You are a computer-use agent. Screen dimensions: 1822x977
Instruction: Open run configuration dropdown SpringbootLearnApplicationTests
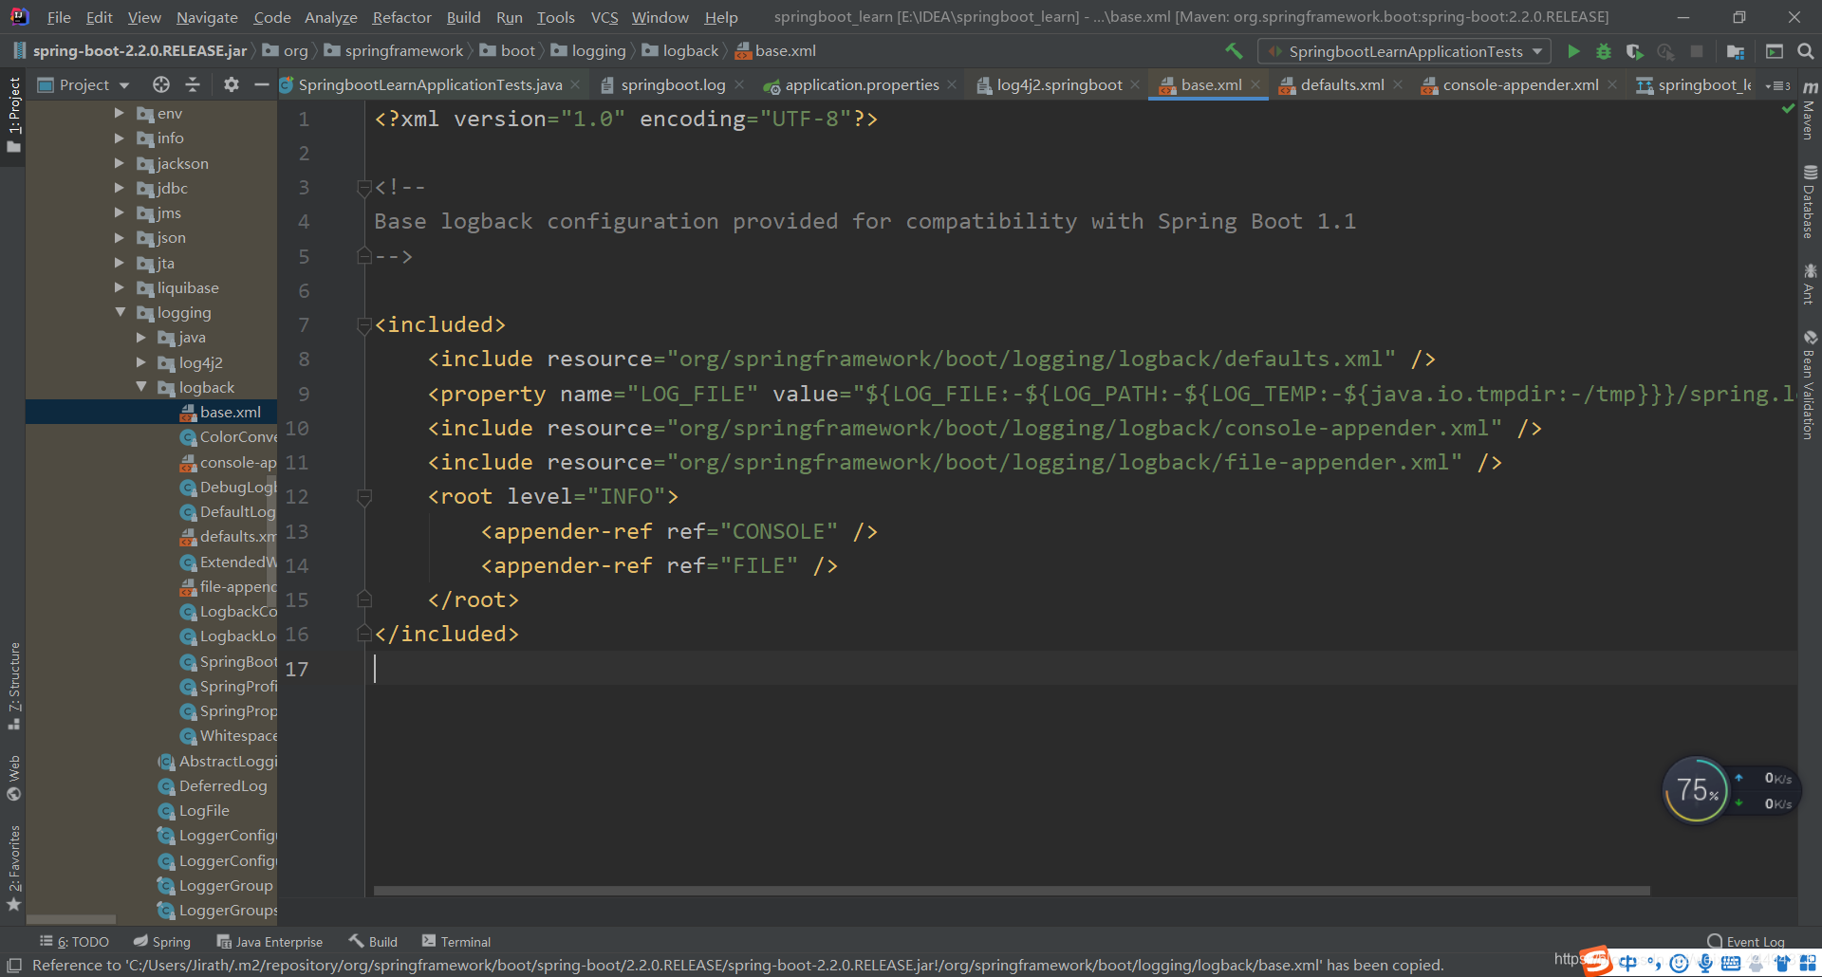pyautogui.click(x=1404, y=51)
